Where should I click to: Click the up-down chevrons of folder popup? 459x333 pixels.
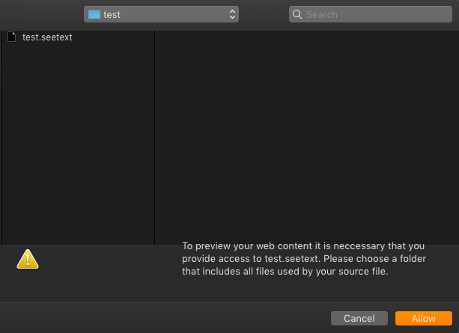[x=232, y=14]
